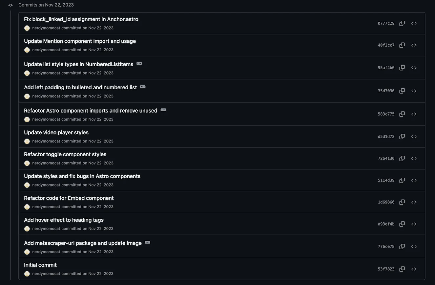Open Fix block_linked_id assignment commit
Viewport: 435px width, 285px height.
(81, 19)
